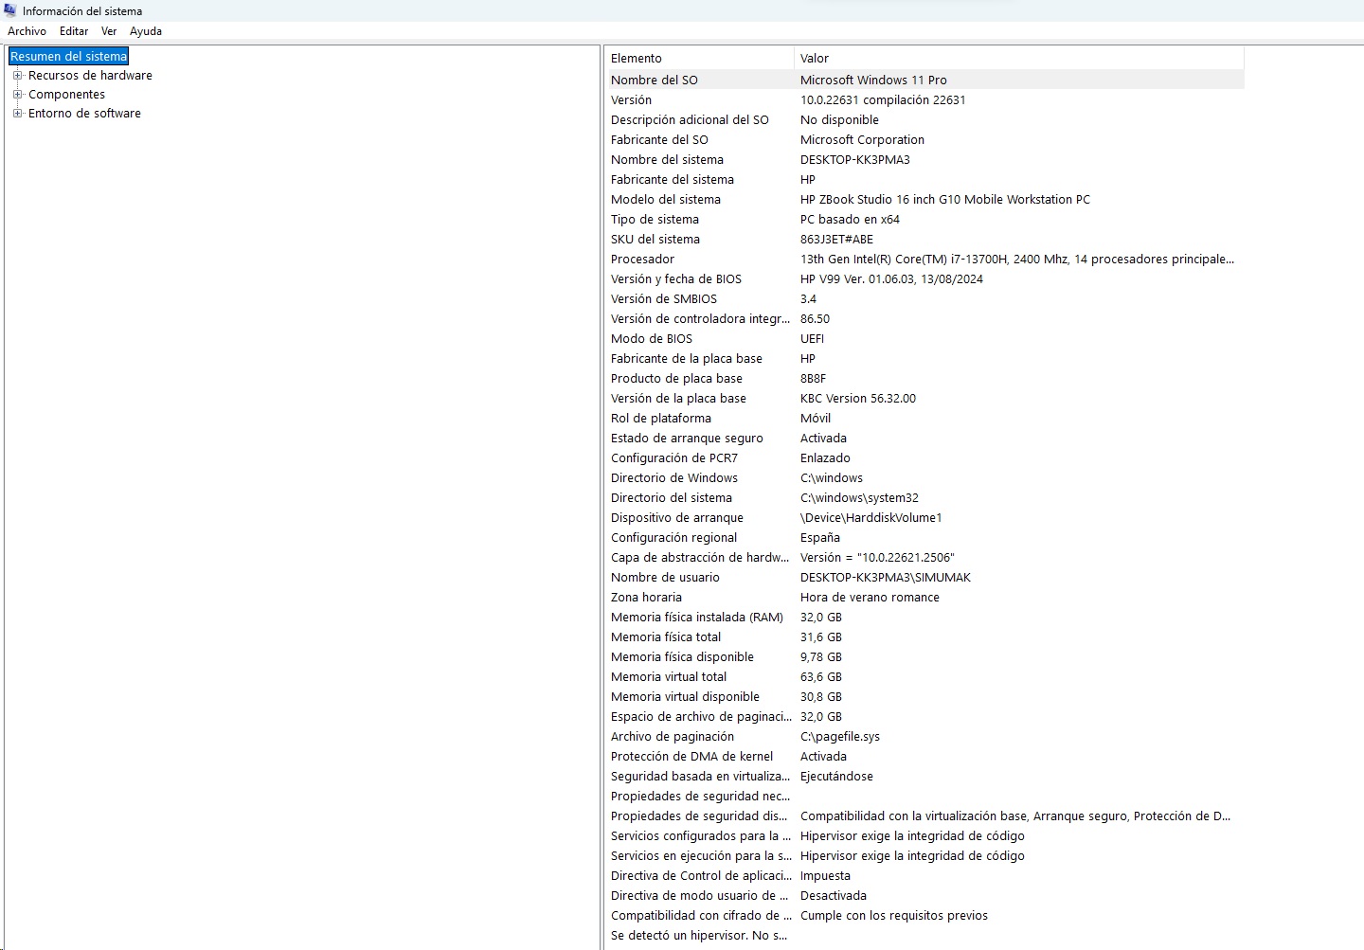Open the Ayuda menu
1364x950 pixels.
click(x=146, y=31)
